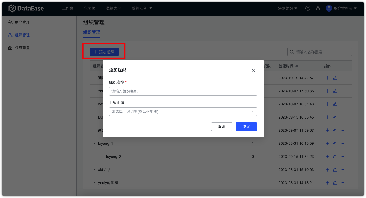The image size is (366, 198).
Task: Click the 取消 cancel button
Action: coord(222,127)
